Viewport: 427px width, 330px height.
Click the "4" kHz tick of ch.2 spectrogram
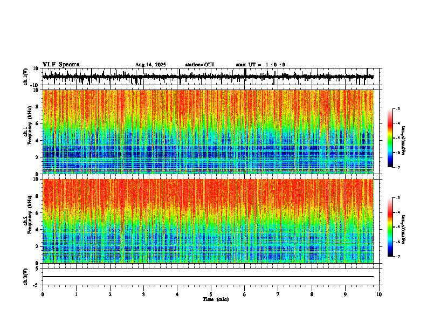coord(37,230)
